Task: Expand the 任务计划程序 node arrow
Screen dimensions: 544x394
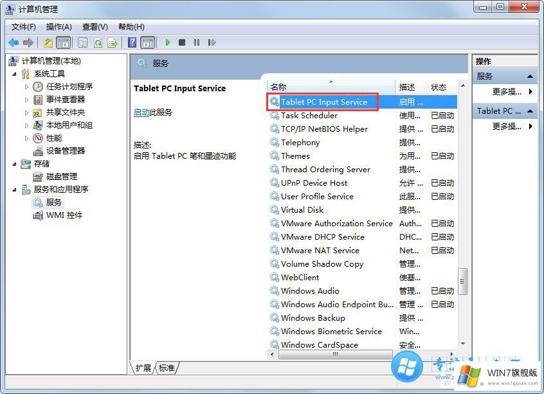Action: tap(26, 87)
